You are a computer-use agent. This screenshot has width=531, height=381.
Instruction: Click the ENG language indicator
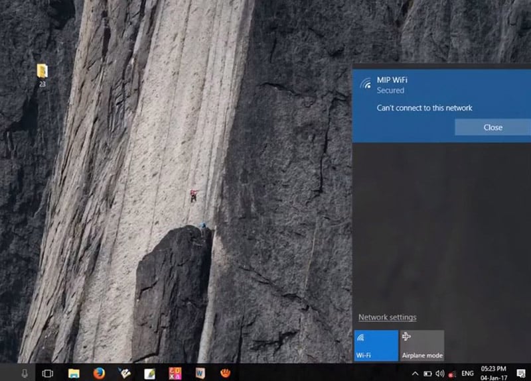tap(467, 374)
